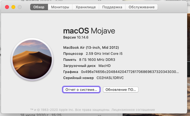Click MacBook Air (13-inch, Mid 2012) text
190x116 pixels.
[x=91, y=47]
